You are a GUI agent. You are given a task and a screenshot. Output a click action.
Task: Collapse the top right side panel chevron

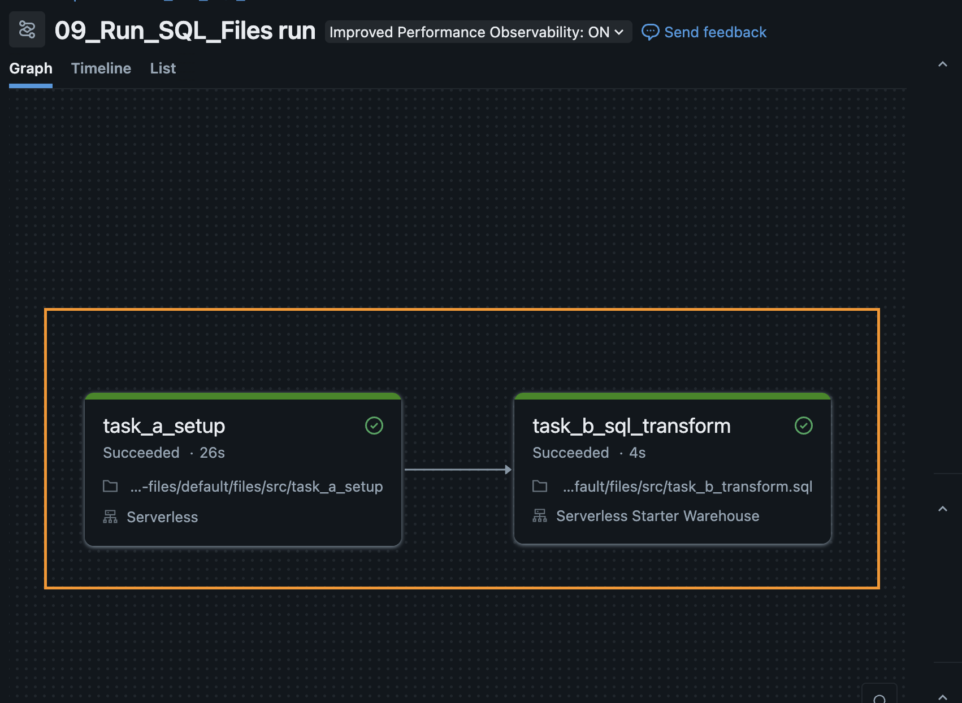[x=943, y=64]
